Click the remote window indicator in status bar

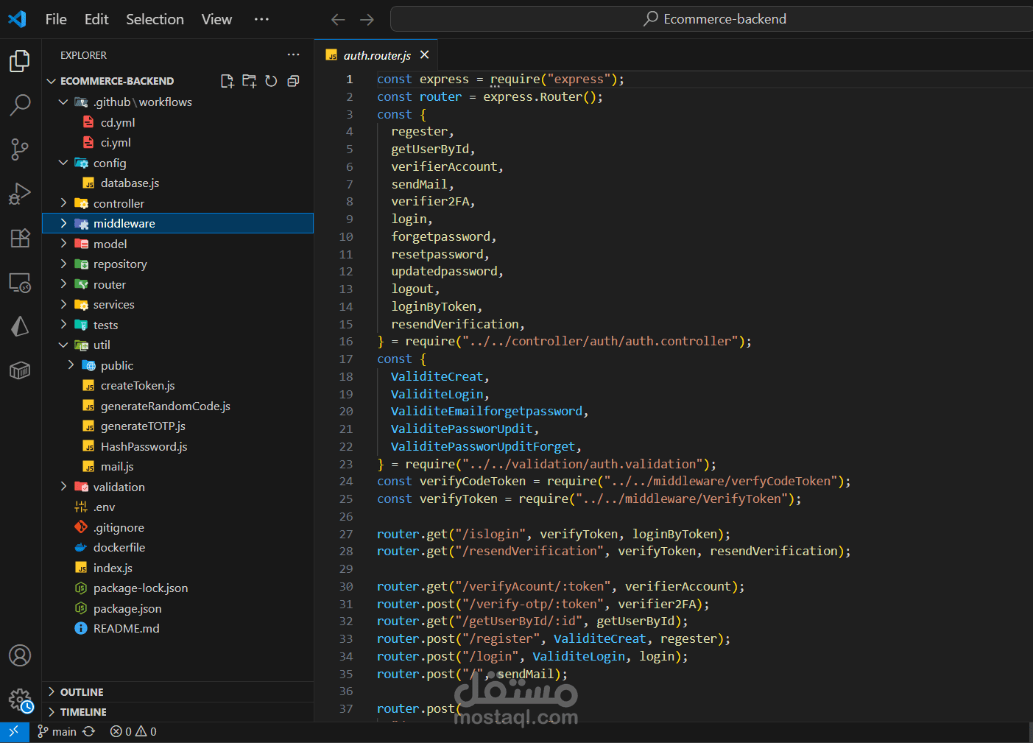pos(14,732)
